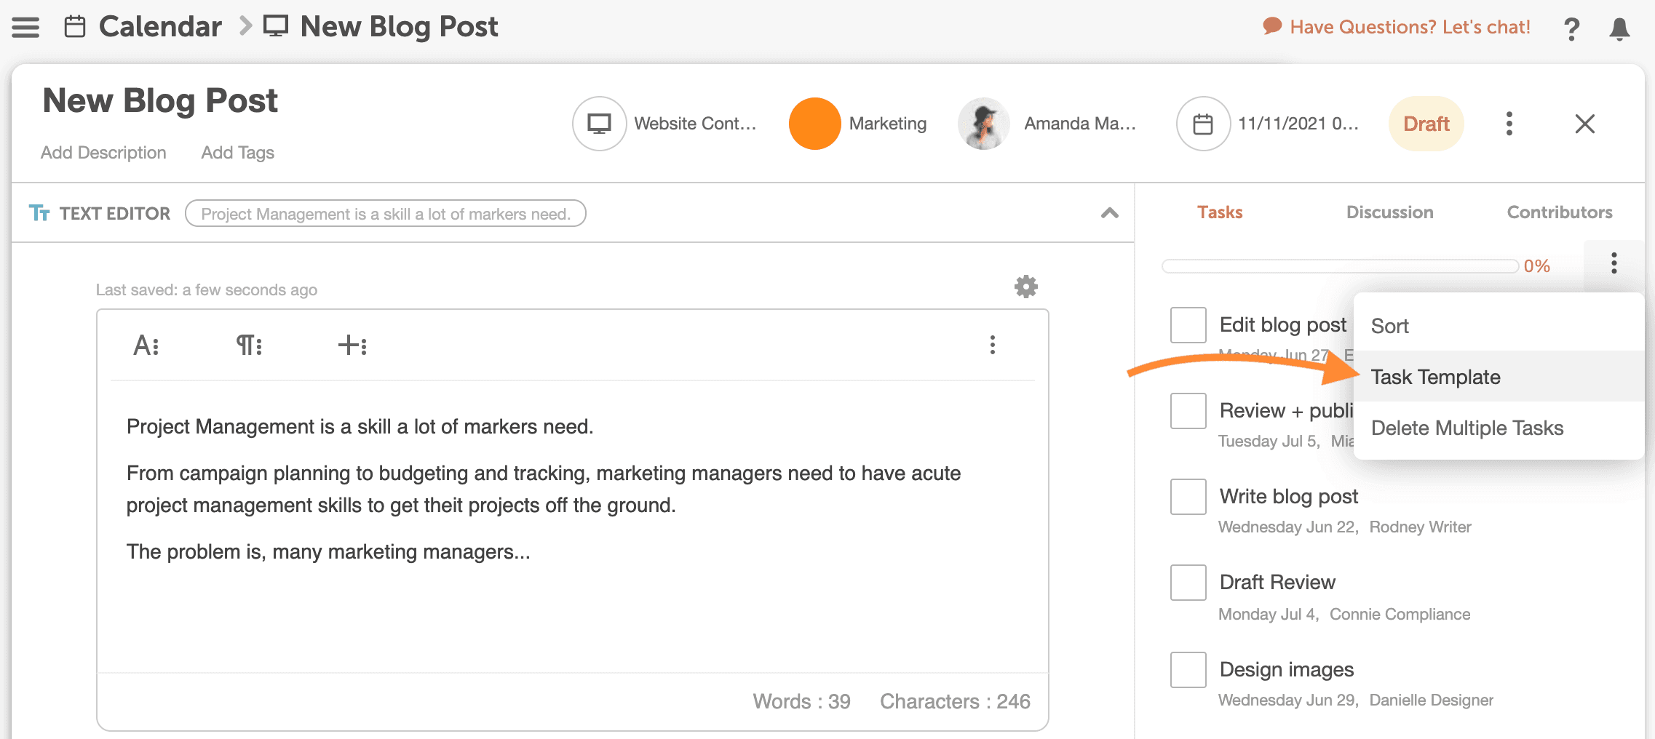Click into the editor body text
The width and height of the screenshot is (1655, 739).
click(573, 489)
